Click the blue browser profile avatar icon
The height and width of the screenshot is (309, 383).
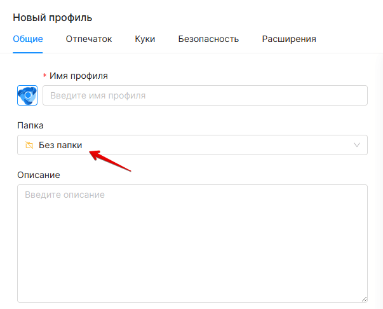pyautogui.click(x=27, y=95)
